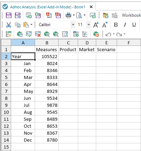Click the Copy icon

point(18,25)
